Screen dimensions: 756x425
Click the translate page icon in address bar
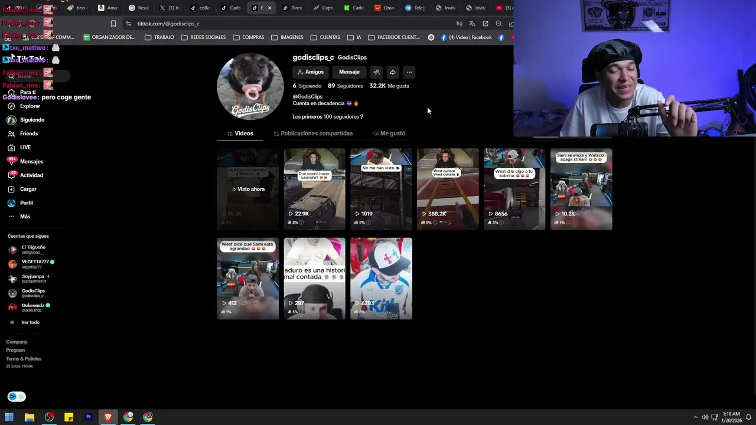472,24
